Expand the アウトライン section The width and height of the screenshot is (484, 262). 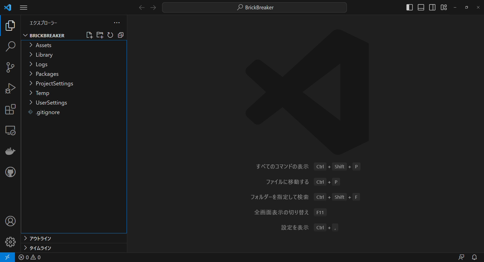(x=74, y=238)
